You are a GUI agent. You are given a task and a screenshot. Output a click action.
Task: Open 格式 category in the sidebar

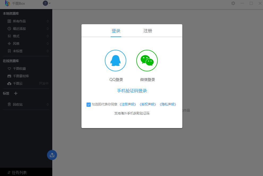(x=26, y=36)
